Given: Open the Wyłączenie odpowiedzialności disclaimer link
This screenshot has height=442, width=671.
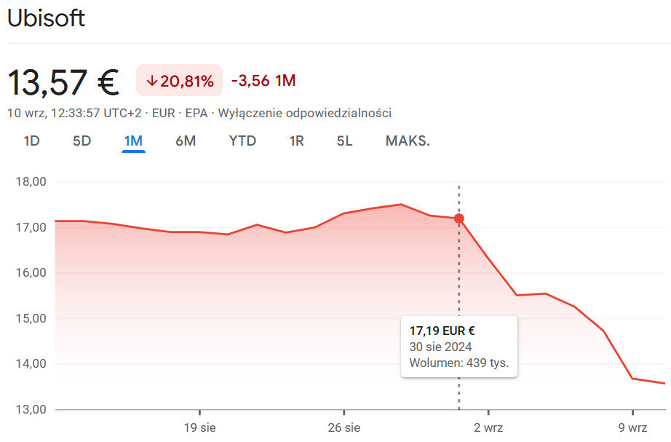Looking at the screenshot, I should pyautogui.click(x=305, y=113).
